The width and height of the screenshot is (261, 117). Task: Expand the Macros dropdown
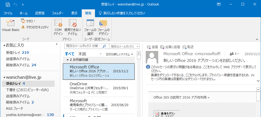(28, 21)
